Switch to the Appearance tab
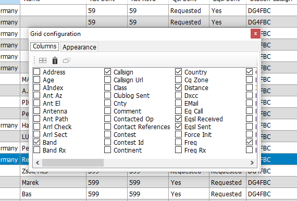297x201 pixels. point(79,47)
